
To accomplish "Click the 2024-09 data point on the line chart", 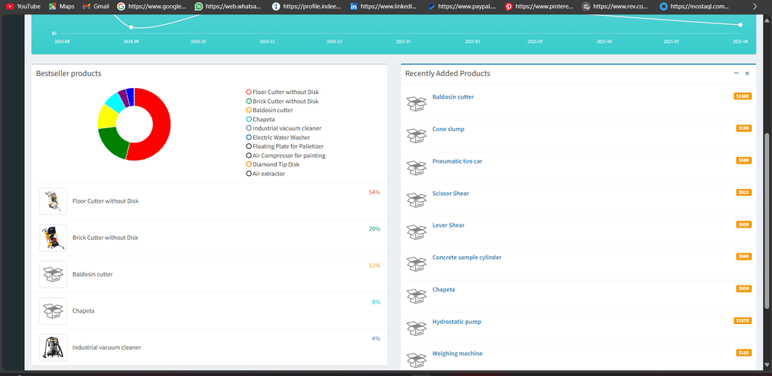I will [x=131, y=27].
